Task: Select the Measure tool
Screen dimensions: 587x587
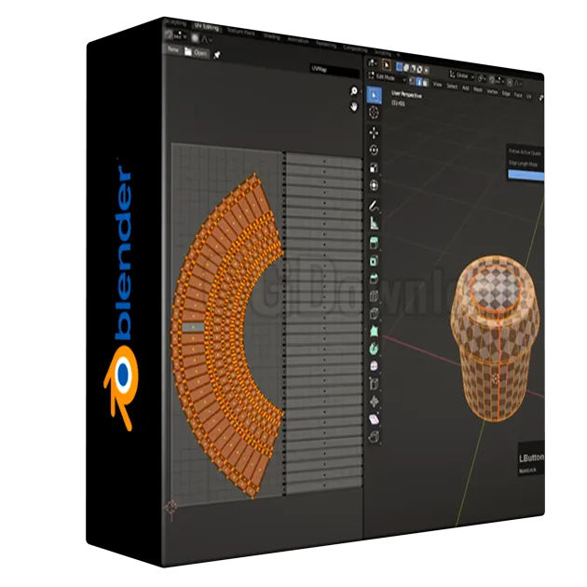Action: tap(374, 224)
